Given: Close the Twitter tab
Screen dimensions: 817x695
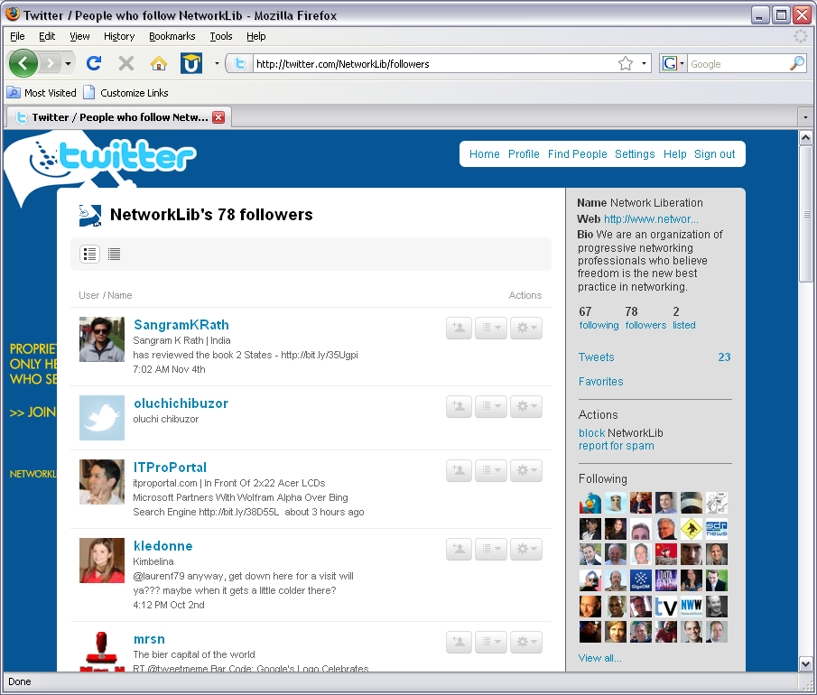Looking at the screenshot, I should pyautogui.click(x=218, y=117).
